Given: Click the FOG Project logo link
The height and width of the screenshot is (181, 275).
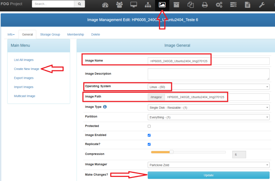Looking at the screenshot, I should tap(11, 4).
